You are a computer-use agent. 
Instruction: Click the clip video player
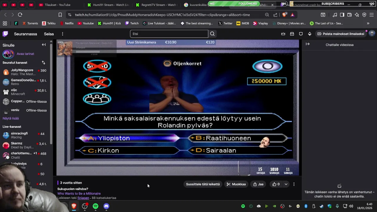pyautogui.click(x=178, y=108)
